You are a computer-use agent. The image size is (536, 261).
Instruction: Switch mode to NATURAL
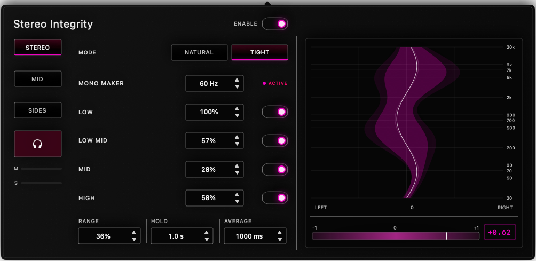click(199, 53)
